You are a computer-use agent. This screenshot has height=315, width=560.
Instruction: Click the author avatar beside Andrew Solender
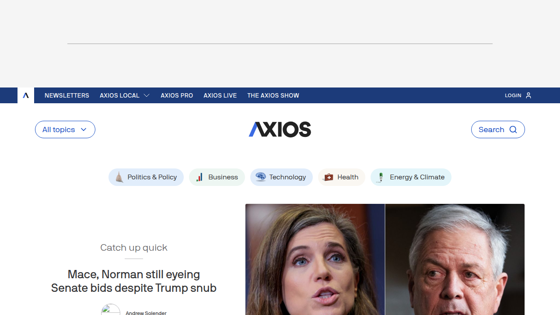[x=111, y=310]
